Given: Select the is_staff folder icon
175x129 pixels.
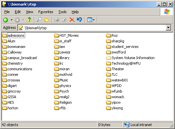Looking at the screenshot, I should point(57,41).
